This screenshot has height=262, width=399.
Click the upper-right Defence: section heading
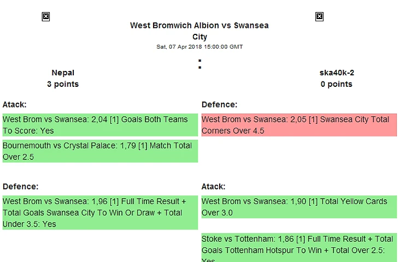coord(219,104)
